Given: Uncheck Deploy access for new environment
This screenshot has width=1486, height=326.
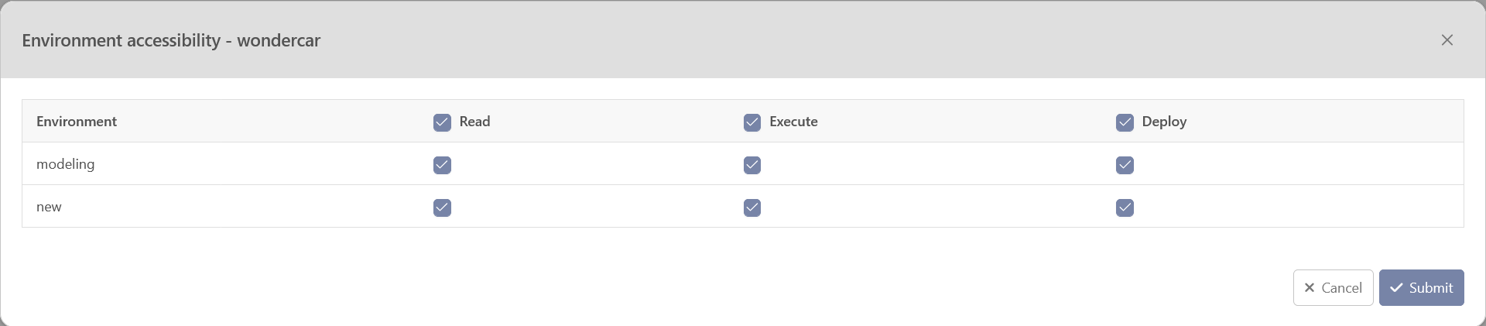Looking at the screenshot, I should tap(1125, 208).
